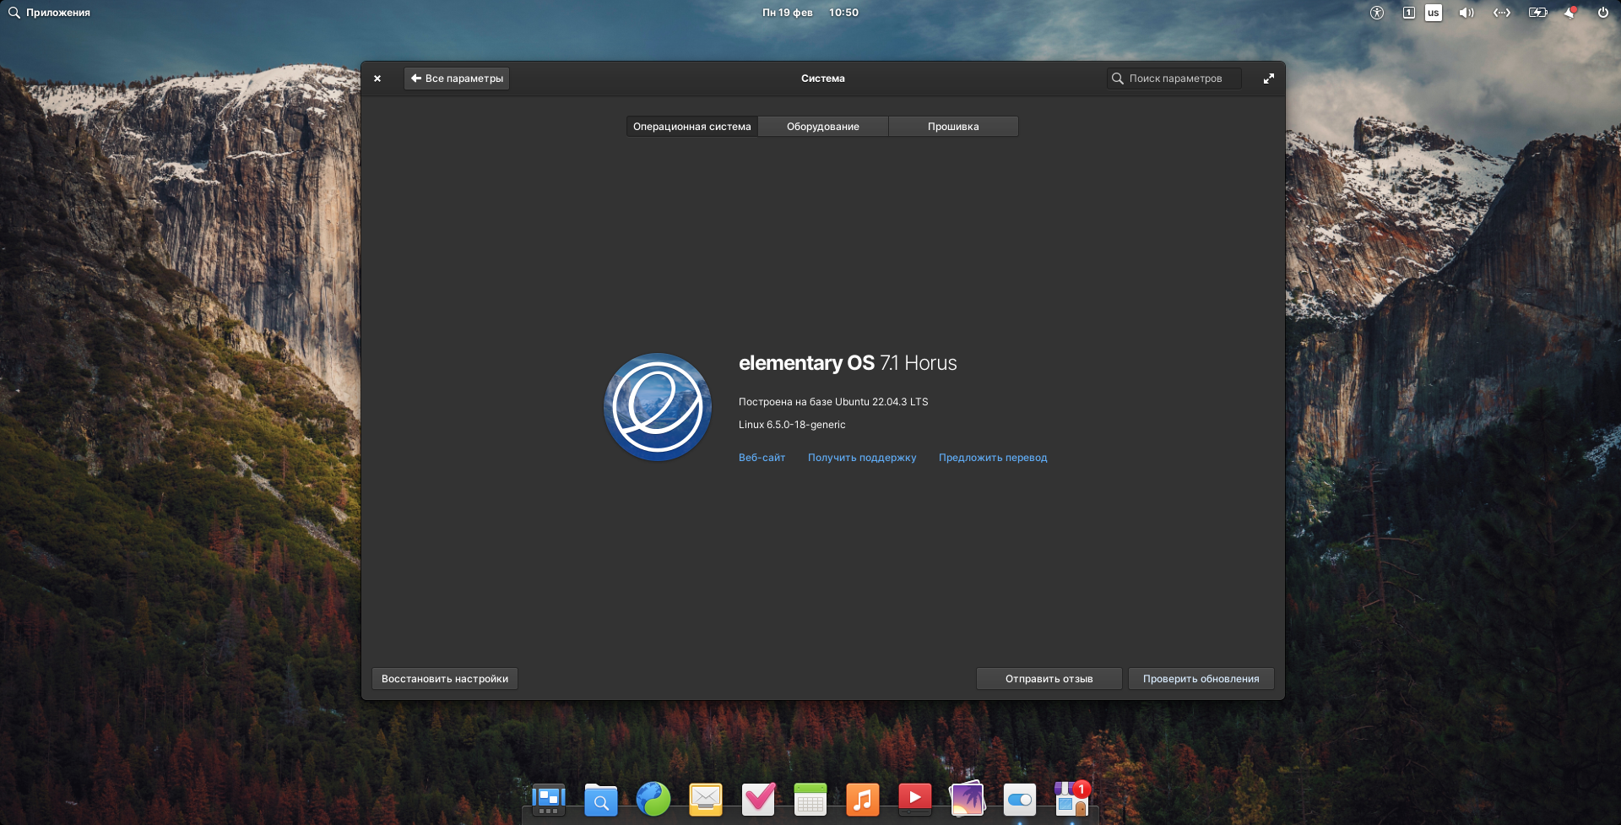Open Mail app in the dock
1621x825 pixels.
(x=706, y=799)
